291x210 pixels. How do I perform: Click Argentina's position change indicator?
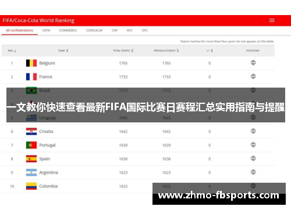click(253, 172)
